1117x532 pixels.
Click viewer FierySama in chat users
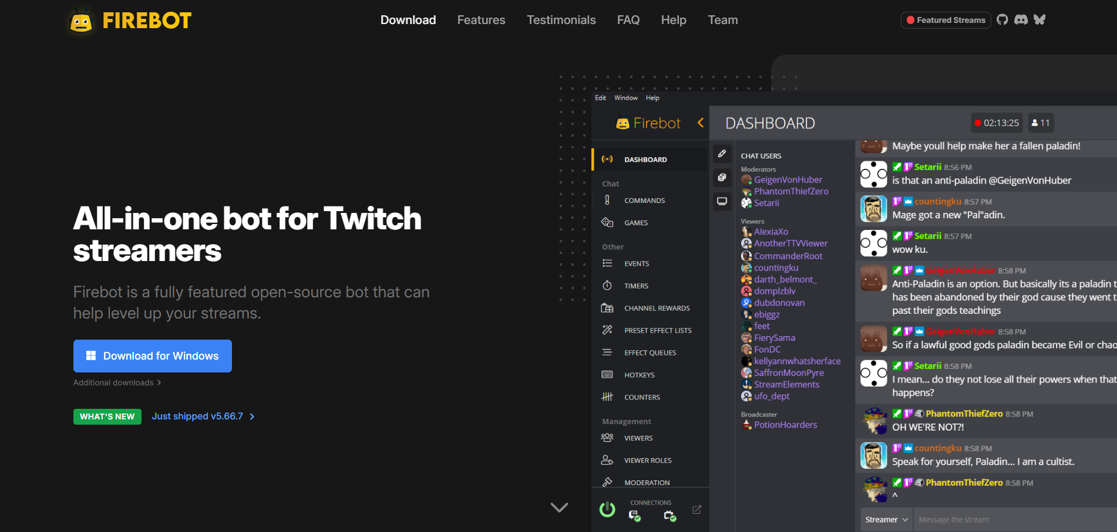click(x=775, y=338)
